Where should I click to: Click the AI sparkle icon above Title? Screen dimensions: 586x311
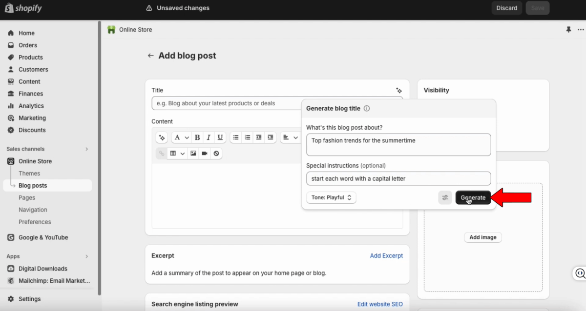click(399, 90)
